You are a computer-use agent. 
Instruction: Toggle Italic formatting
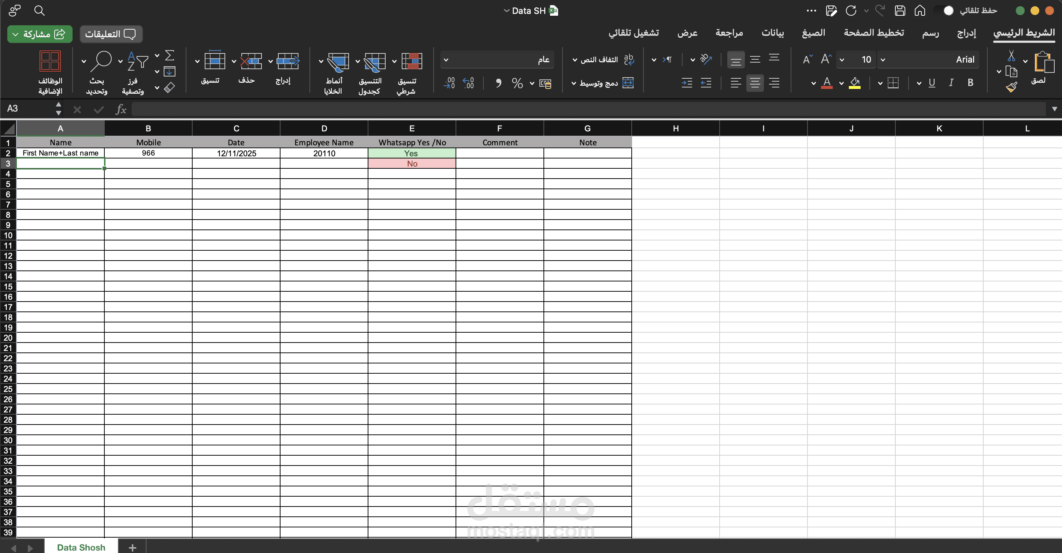point(951,83)
